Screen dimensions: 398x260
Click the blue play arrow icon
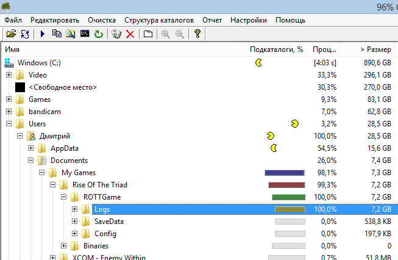pyautogui.click(x=43, y=34)
